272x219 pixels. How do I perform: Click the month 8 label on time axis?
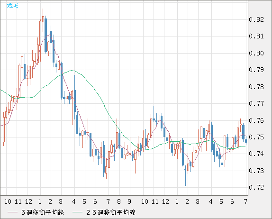click(119, 201)
